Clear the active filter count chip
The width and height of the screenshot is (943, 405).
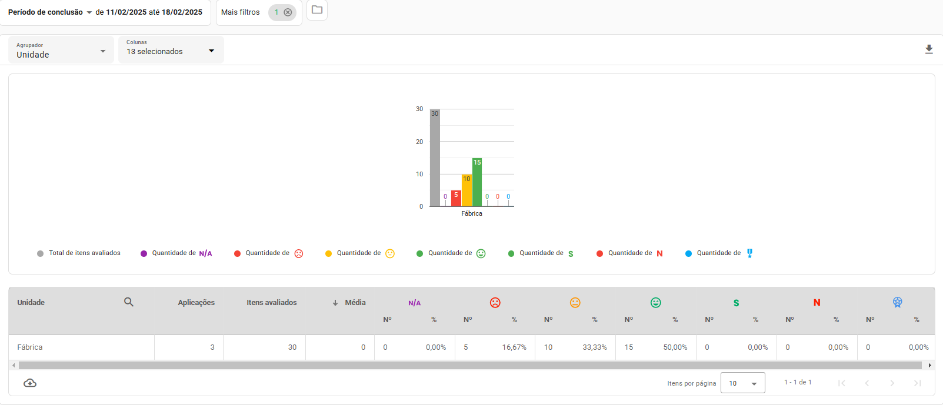288,12
